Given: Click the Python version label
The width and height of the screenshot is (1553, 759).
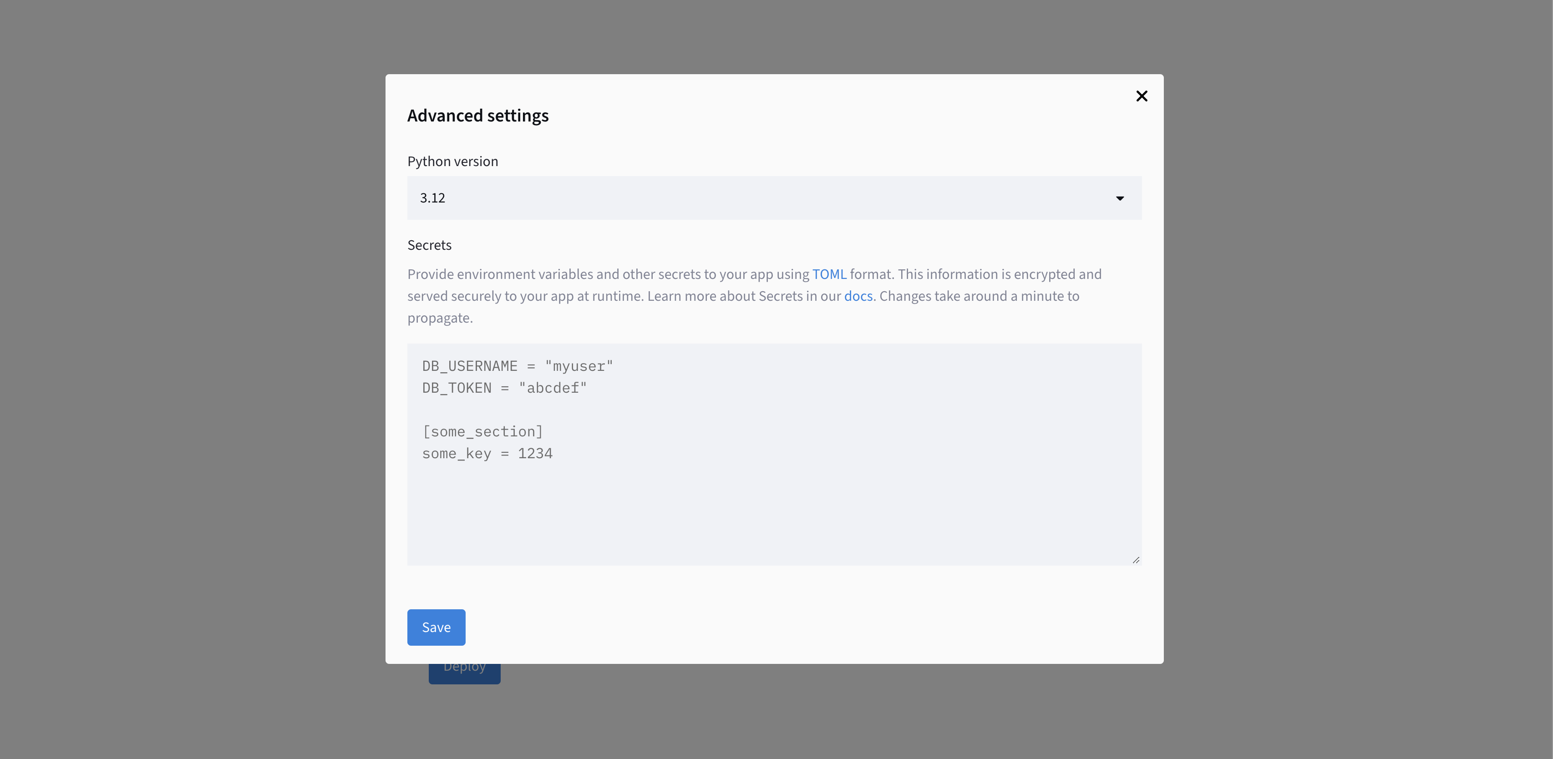Looking at the screenshot, I should (452, 162).
